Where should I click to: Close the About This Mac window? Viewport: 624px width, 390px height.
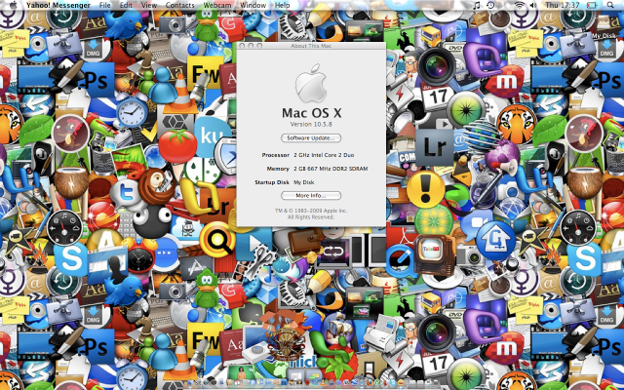pyautogui.click(x=242, y=46)
